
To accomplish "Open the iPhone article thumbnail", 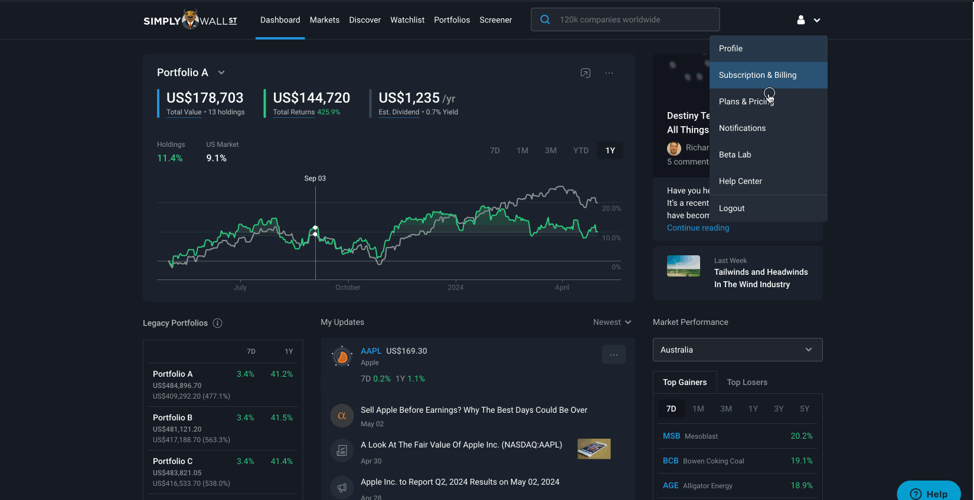I will tap(594, 449).
